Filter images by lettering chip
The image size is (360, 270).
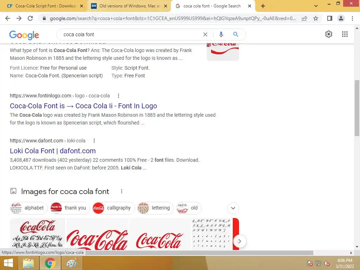tap(155, 208)
